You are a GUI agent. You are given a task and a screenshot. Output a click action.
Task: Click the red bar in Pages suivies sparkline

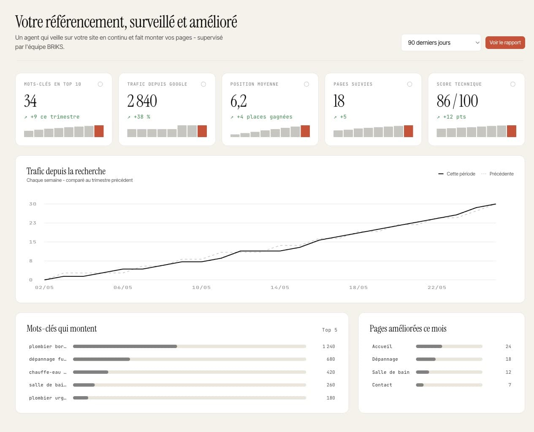(x=408, y=131)
